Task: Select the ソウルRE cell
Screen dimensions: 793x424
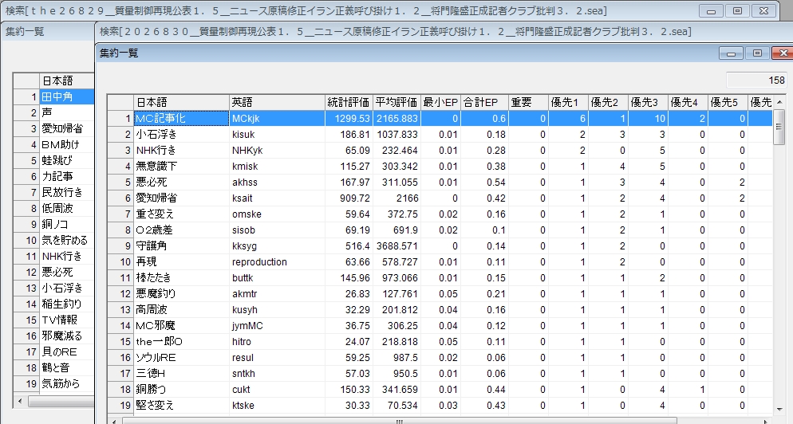Action: tap(181, 357)
